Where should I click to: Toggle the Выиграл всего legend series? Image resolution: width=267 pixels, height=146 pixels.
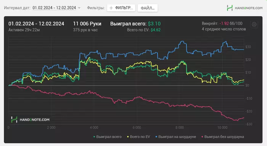click(108, 137)
